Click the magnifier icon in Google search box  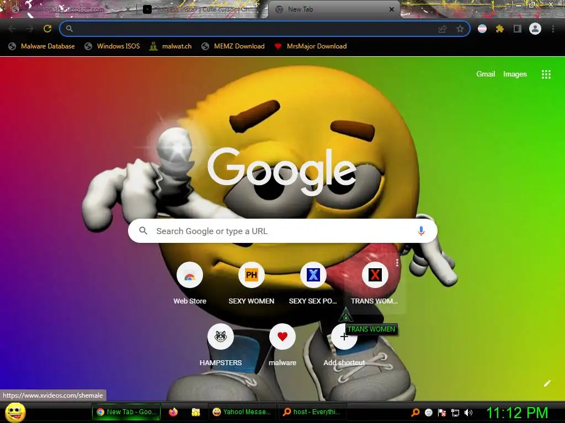pos(143,231)
